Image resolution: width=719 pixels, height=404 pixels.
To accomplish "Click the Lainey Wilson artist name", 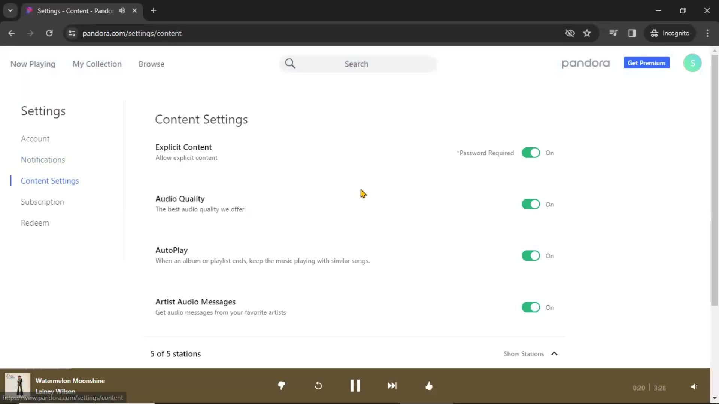I will click(x=55, y=391).
